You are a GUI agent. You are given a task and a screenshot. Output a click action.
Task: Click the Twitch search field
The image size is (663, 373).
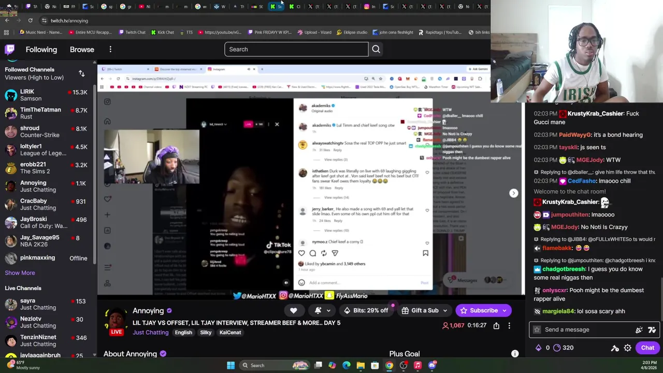[x=296, y=49]
